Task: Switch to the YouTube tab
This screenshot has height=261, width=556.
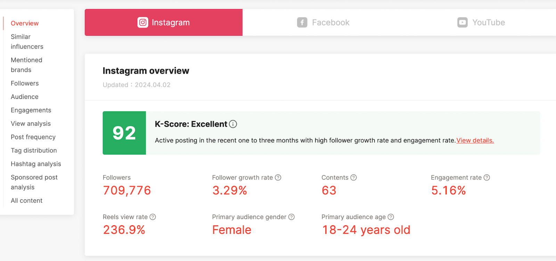Action: click(481, 23)
